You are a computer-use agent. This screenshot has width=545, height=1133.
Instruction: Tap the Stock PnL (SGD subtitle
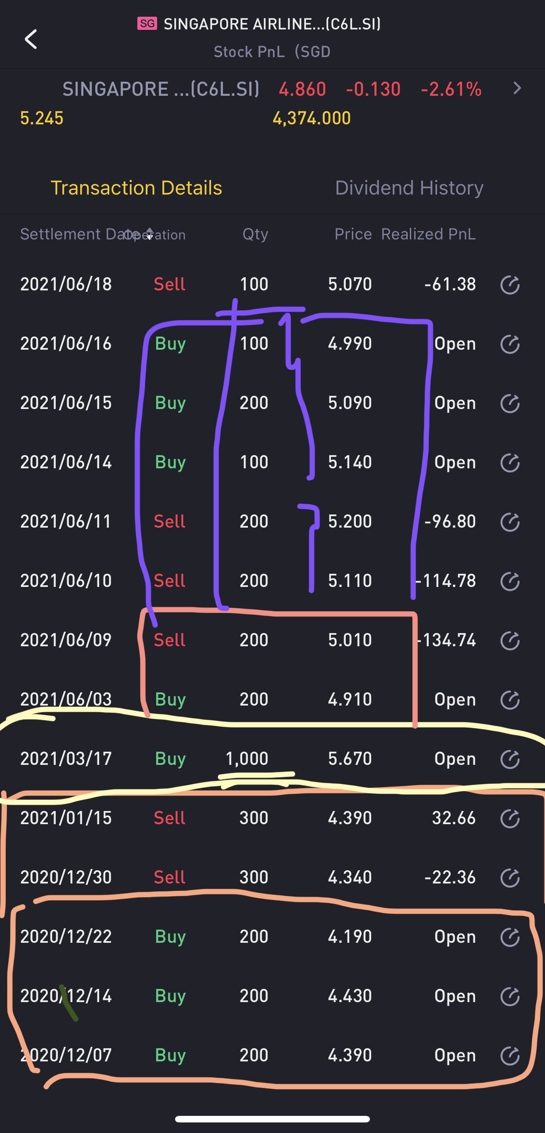[x=272, y=52]
